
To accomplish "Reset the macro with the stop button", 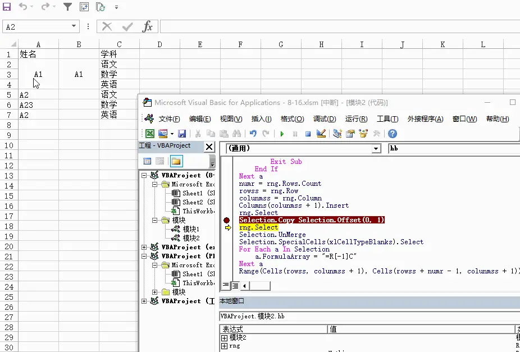I will [308, 134].
